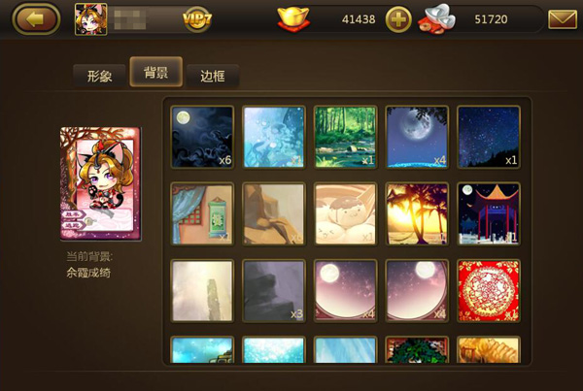
Task: Open the VIP7 badge
Action: pos(197,19)
